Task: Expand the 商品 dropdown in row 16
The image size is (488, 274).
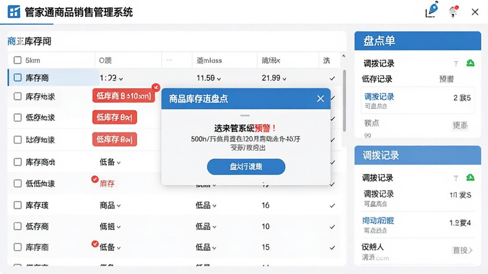Action: 110,205
